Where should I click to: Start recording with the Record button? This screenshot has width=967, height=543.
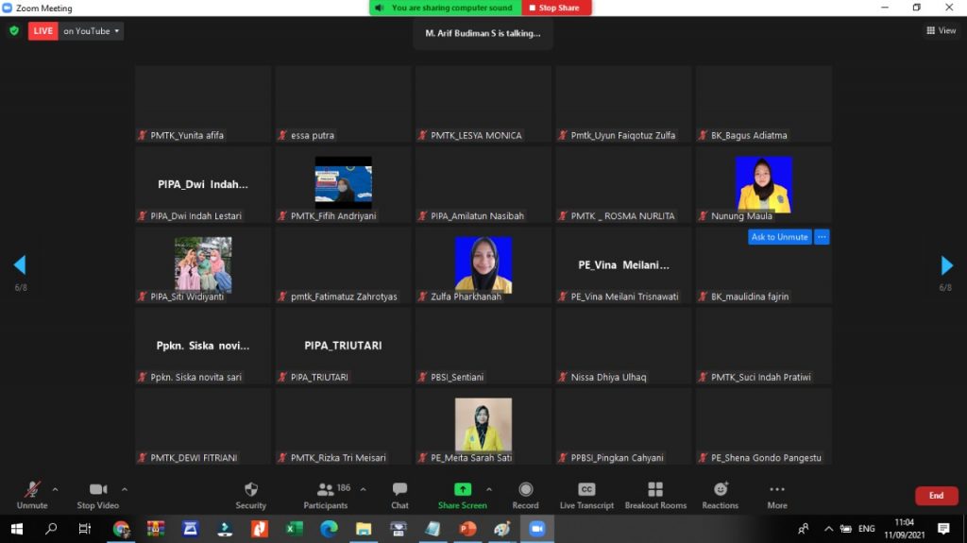[525, 490]
